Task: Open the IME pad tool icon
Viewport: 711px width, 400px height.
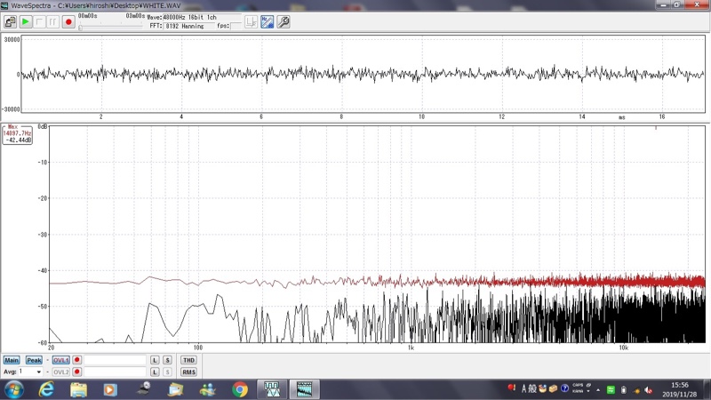Action: tap(542, 388)
